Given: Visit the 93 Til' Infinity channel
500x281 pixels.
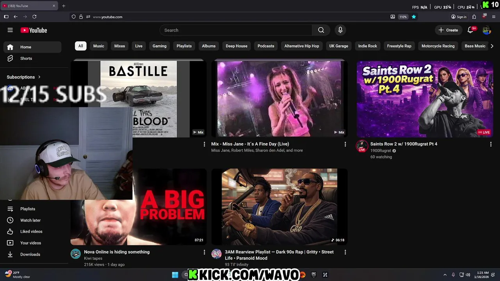Looking at the screenshot, I should pos(237,265).
